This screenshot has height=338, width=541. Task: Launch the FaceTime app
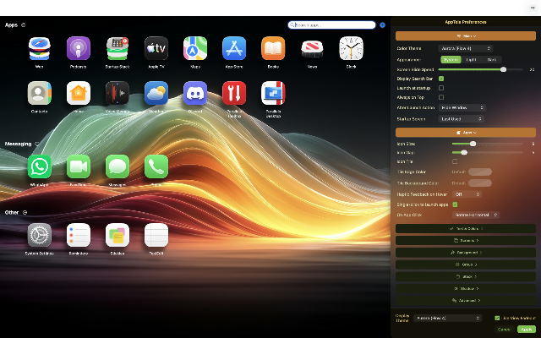79,166
